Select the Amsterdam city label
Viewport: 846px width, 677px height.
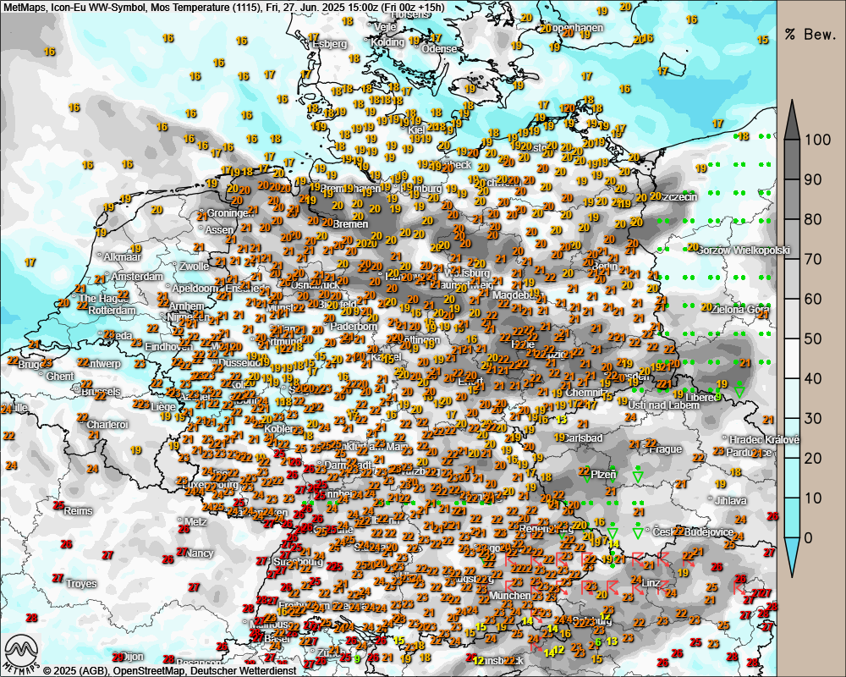(138, 277)
